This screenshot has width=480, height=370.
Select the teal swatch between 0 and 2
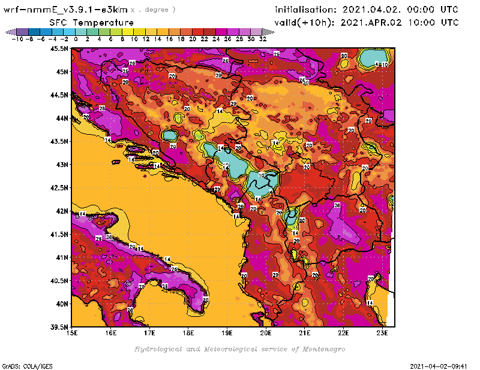81,32
